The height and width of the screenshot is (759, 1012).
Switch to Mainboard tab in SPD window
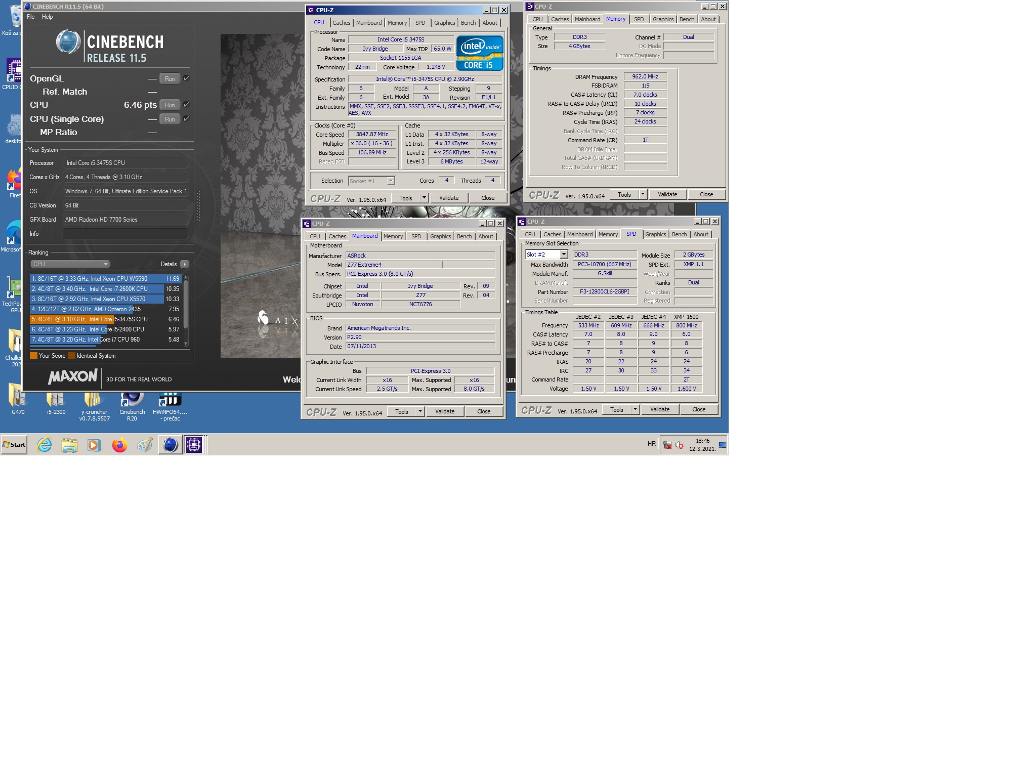tap(579, 234)
